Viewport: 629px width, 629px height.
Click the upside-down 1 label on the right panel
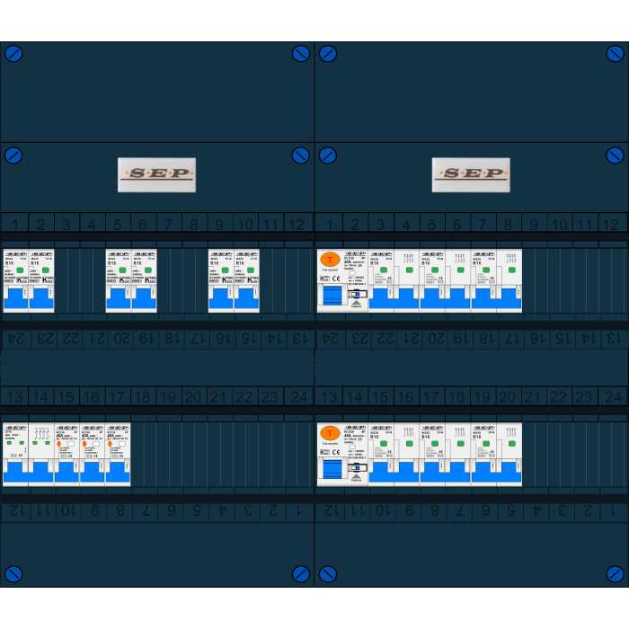[614, 511]
